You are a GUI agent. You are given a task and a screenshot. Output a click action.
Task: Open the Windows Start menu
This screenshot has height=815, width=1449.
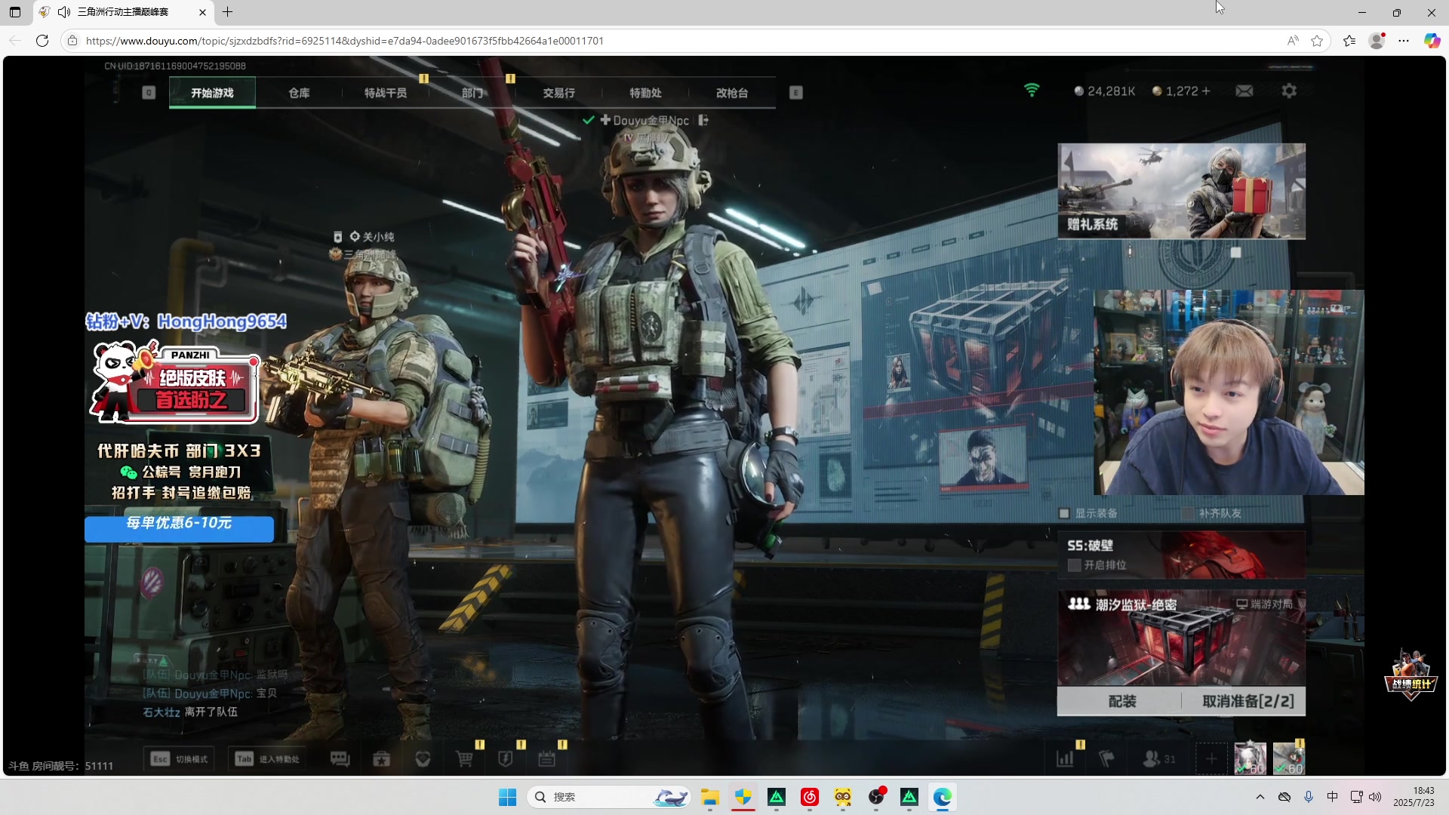[507, 797]
